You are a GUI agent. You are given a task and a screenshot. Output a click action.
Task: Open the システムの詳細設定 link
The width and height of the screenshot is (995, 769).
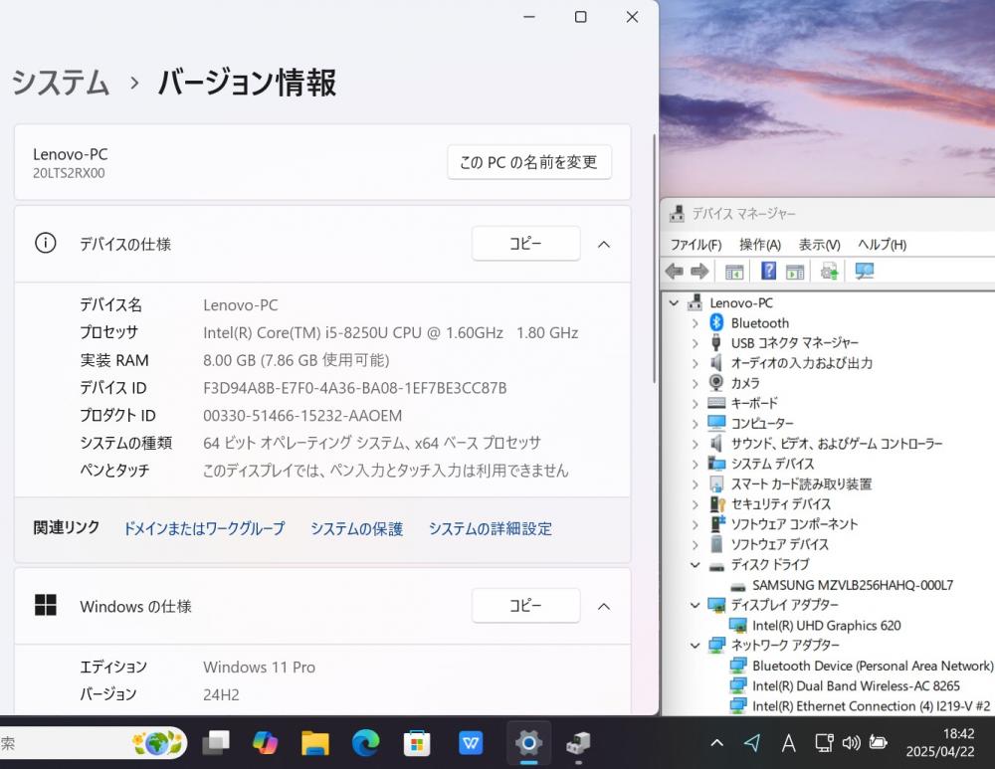point(491,528)
